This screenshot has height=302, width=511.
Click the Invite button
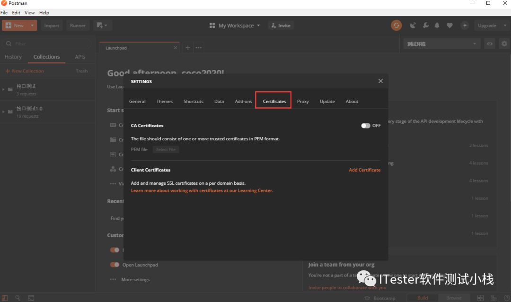pos(281,26)
